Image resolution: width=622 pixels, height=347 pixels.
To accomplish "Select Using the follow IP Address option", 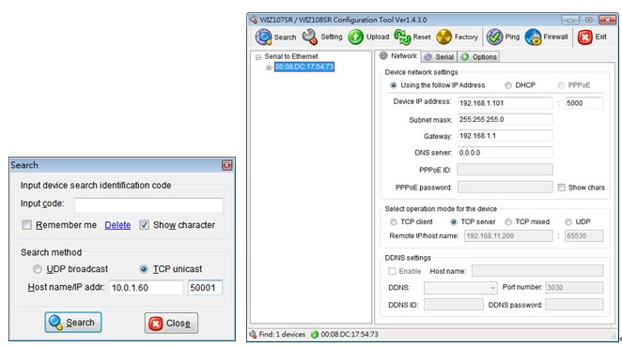I will (x=393, y=85).
